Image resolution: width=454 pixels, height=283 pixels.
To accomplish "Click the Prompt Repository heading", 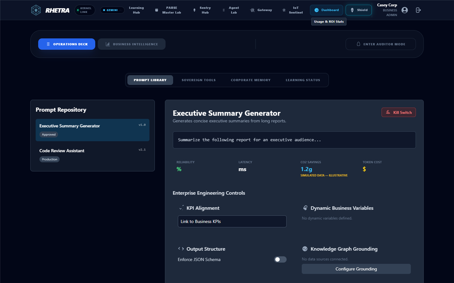I will (61, 110).
